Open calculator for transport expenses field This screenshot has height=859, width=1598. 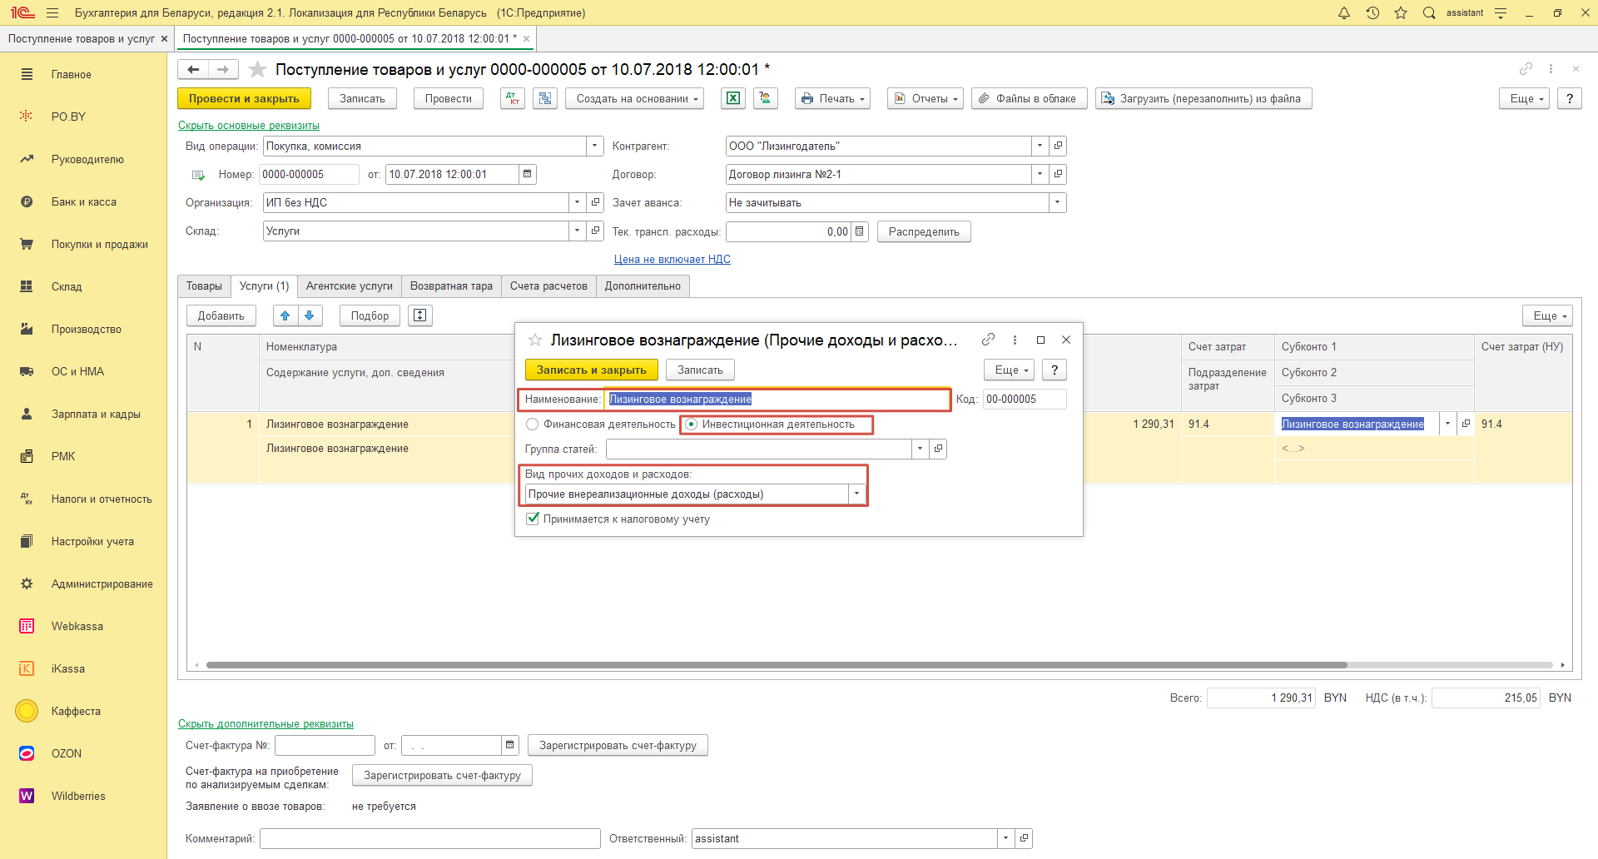pos(860,231)
